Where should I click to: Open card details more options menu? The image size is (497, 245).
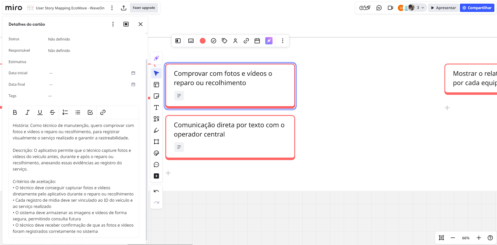(x=113, y=24)
